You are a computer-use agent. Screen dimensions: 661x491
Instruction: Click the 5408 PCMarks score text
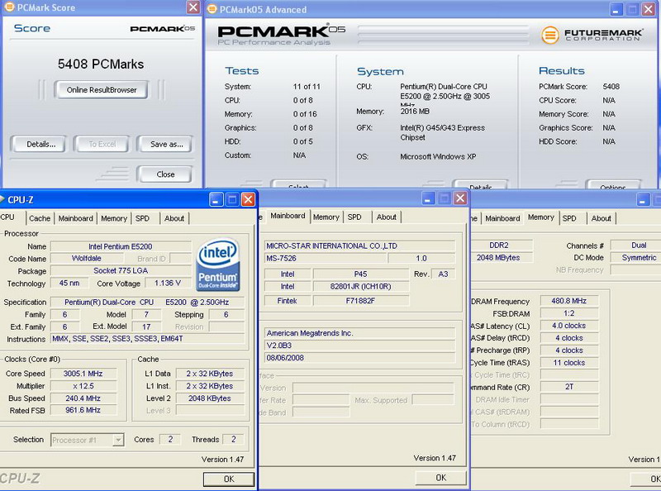[x=101, y=64]
